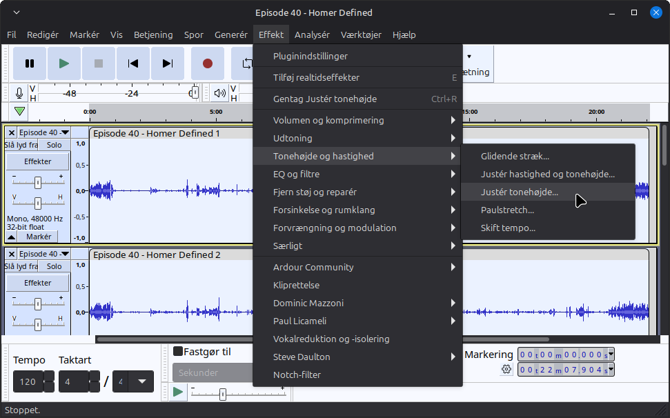Click the Markér button on first track
The image size is (670, 418).
[39, 237]
